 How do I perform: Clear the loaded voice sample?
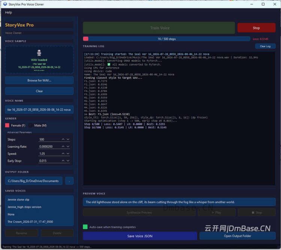click(39, 91)
